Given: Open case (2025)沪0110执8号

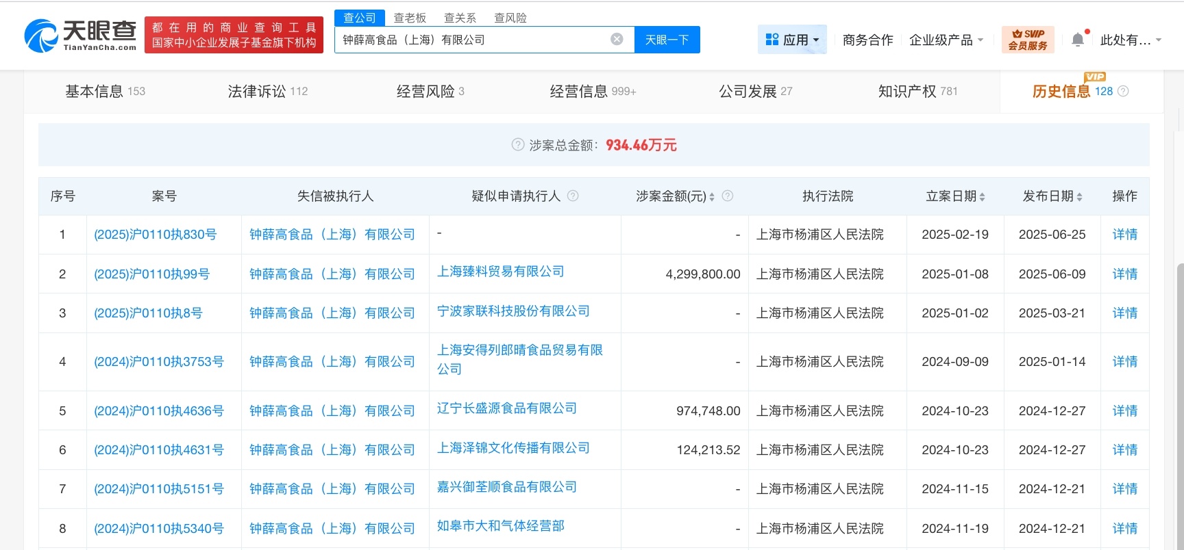Looking at the screenshot, I should pyautogui.click(x=149, y=313).
